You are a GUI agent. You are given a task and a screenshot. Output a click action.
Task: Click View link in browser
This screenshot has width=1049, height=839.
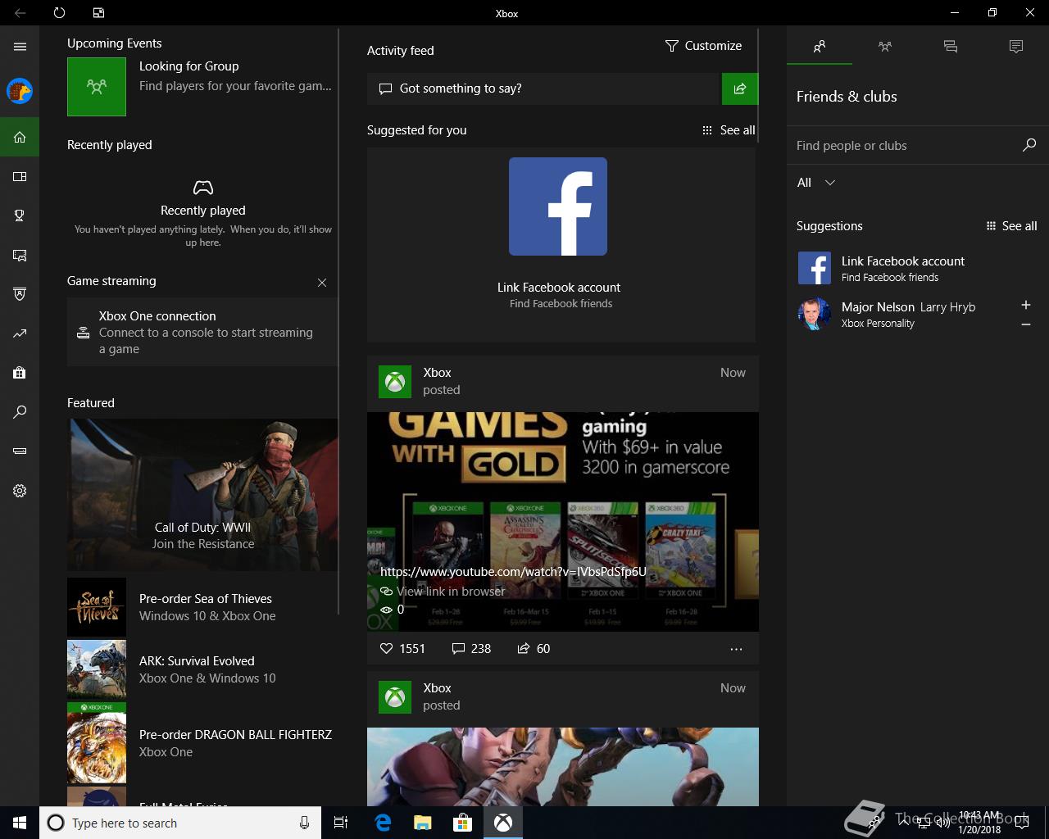[x=443, y=591]
